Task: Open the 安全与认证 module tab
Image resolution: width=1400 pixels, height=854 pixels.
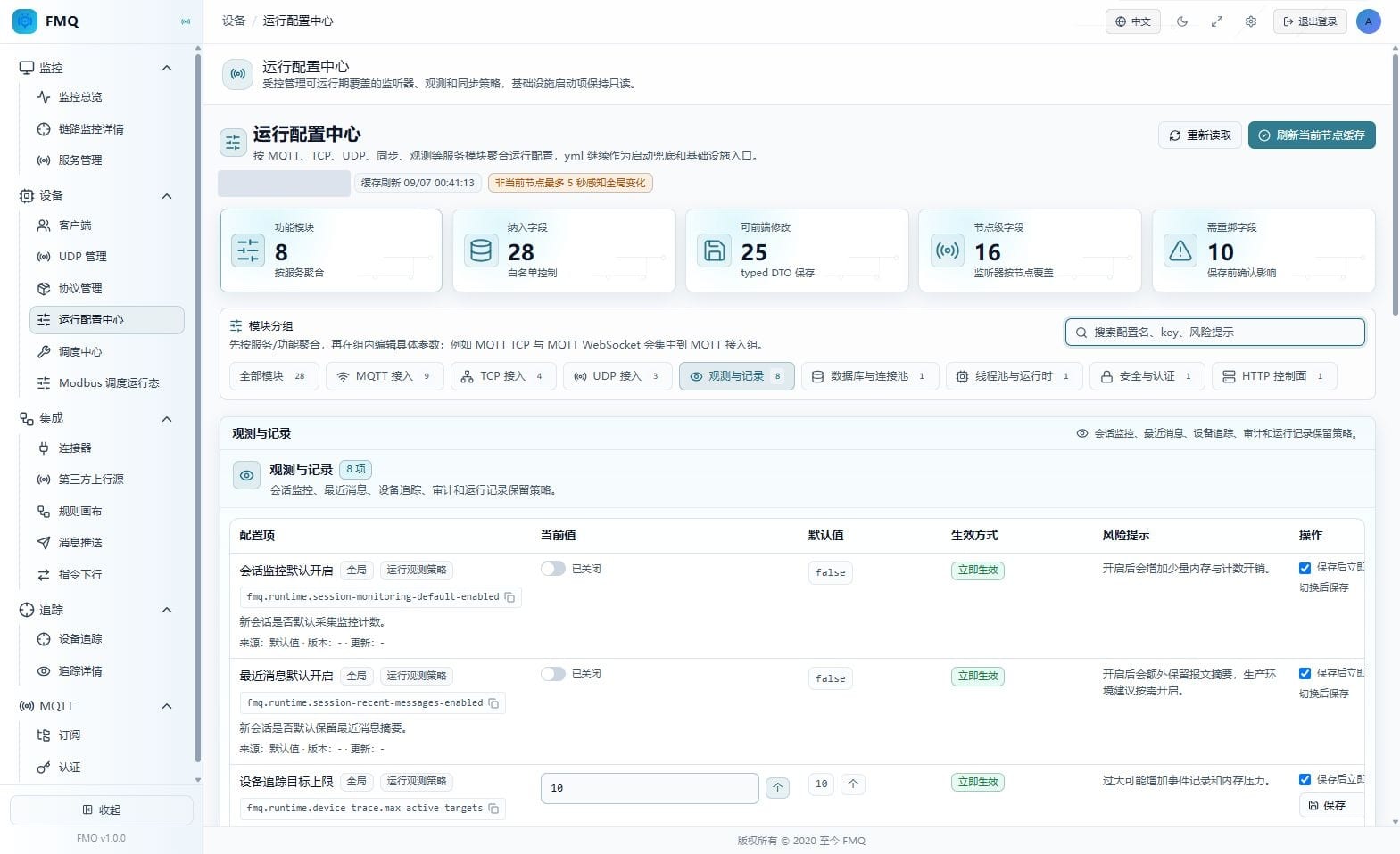Action: tap(1147, 376)
